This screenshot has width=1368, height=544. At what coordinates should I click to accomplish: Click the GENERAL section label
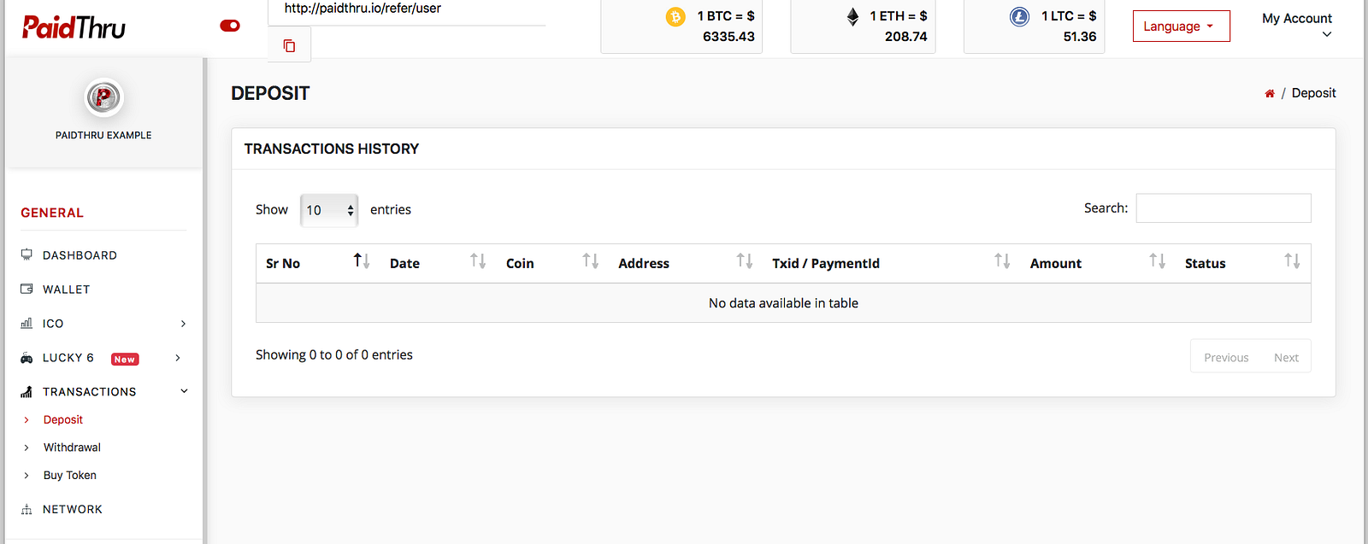pyautogui.click(x=52, y=213)
